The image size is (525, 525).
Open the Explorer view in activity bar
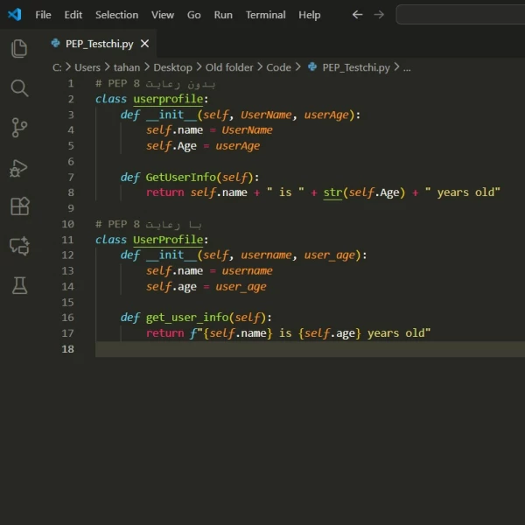tap(19, 48)
